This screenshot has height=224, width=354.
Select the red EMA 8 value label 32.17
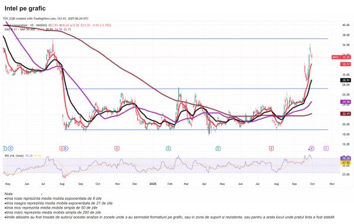pyautogui.click(x=346, y=64)
